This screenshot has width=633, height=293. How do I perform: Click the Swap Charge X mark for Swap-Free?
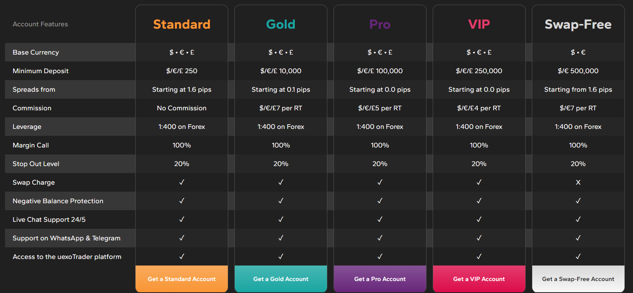(578, 182)
